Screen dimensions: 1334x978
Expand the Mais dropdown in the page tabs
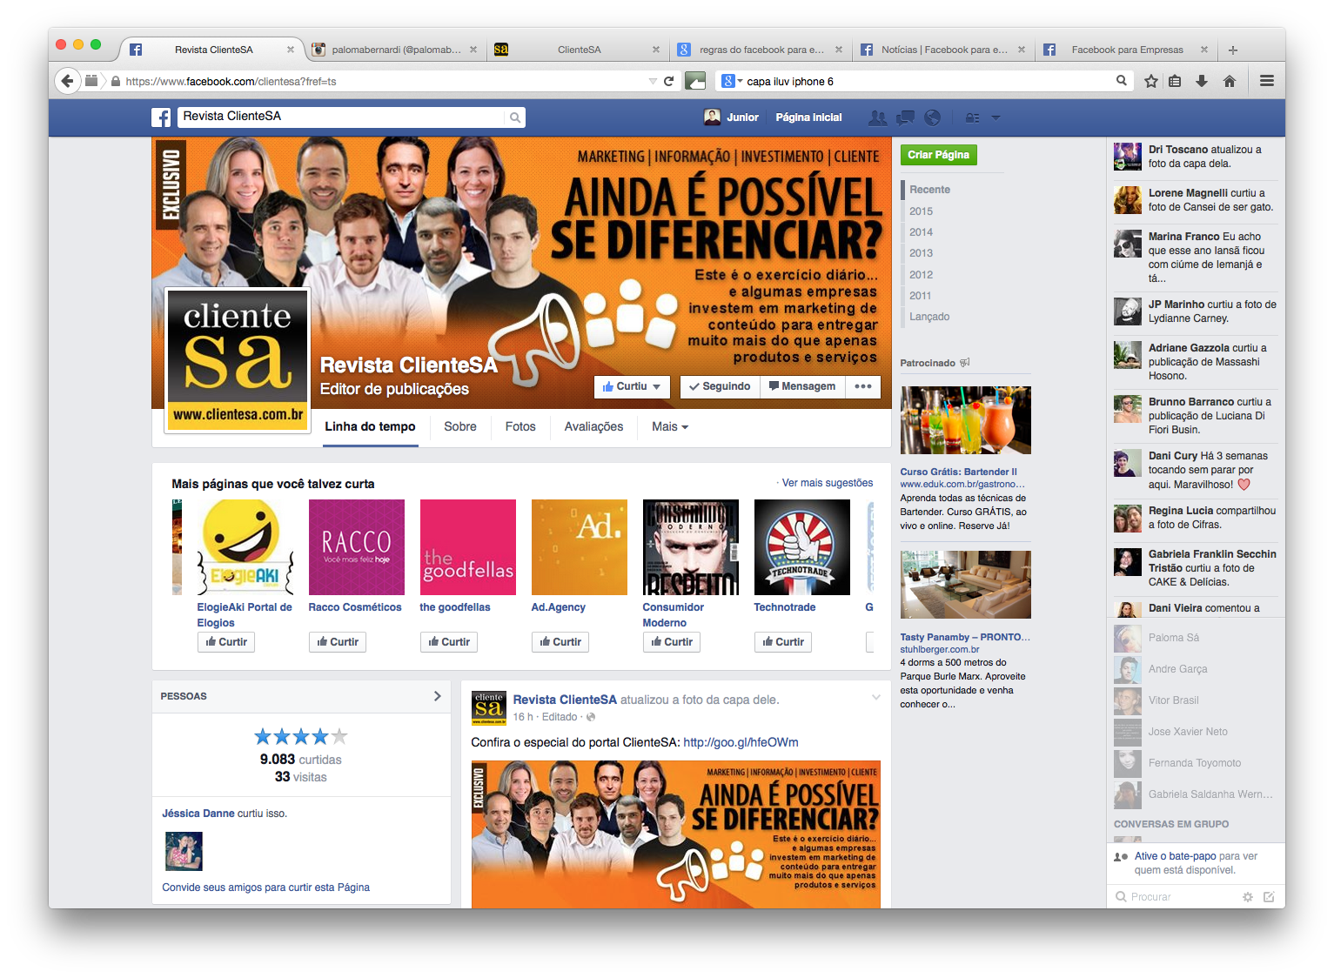[x=670, y=427]
